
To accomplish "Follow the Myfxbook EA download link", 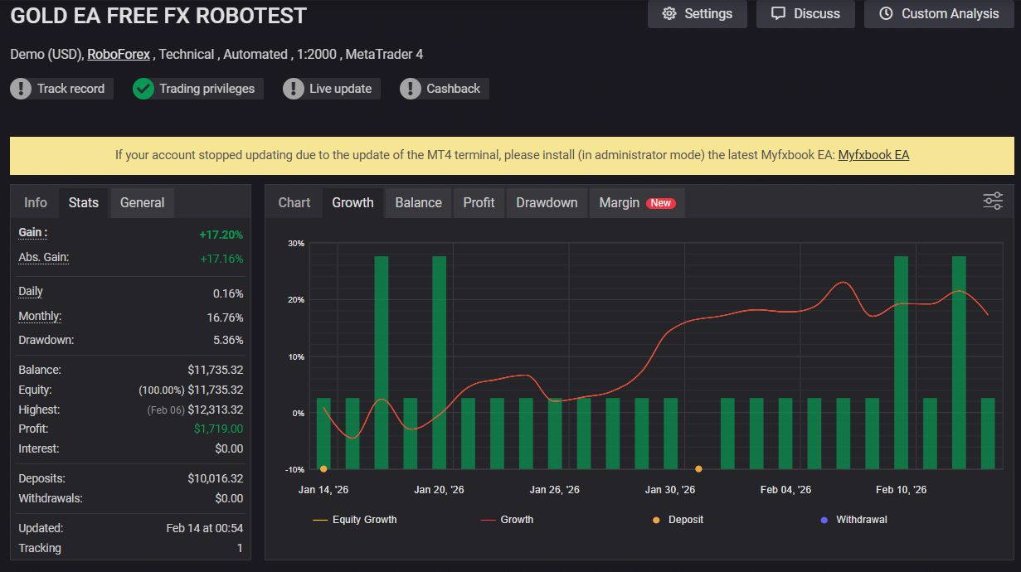I will (x=873, y=155).
